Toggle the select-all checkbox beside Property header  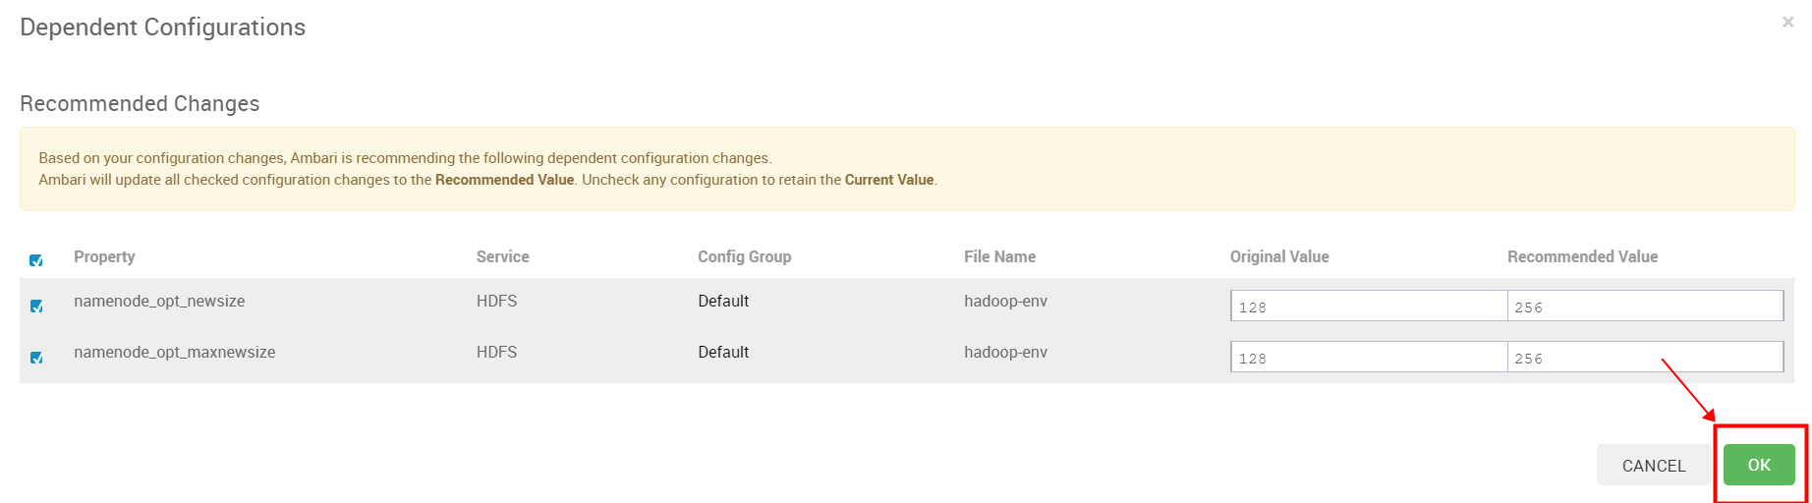coord(36,260)
